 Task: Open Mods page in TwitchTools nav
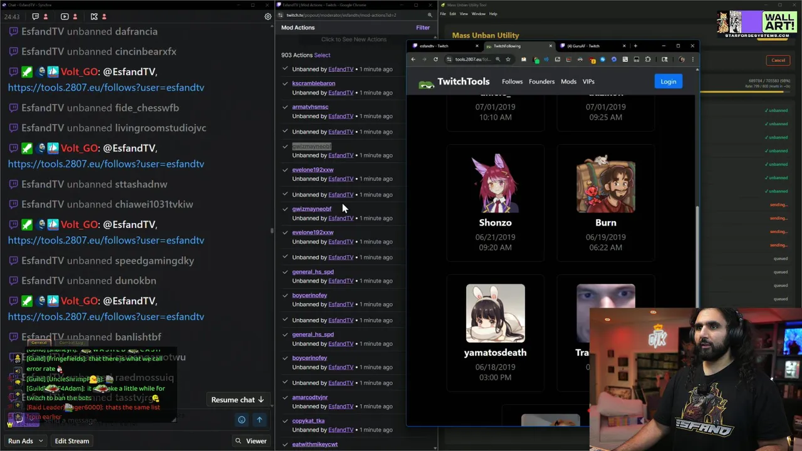[x=568, y=81]
